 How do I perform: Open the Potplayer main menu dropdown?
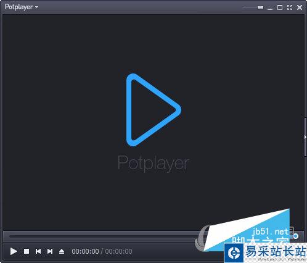[22, 7]
